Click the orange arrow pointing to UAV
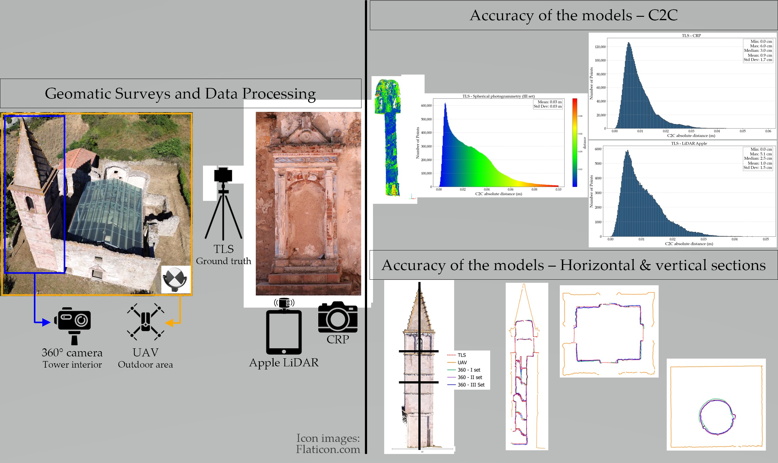The width and height of the screenshot is (778, 463). (170, 323)
